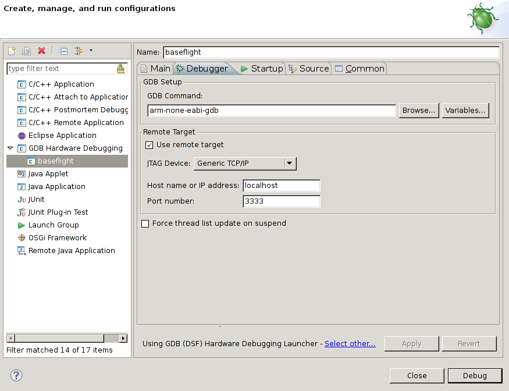Click the Host name or IP field
Viewport: 509px width, 391px height.
(282, 186)
